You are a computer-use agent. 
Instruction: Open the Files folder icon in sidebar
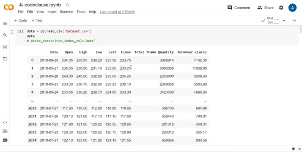[x=5, y=59]
